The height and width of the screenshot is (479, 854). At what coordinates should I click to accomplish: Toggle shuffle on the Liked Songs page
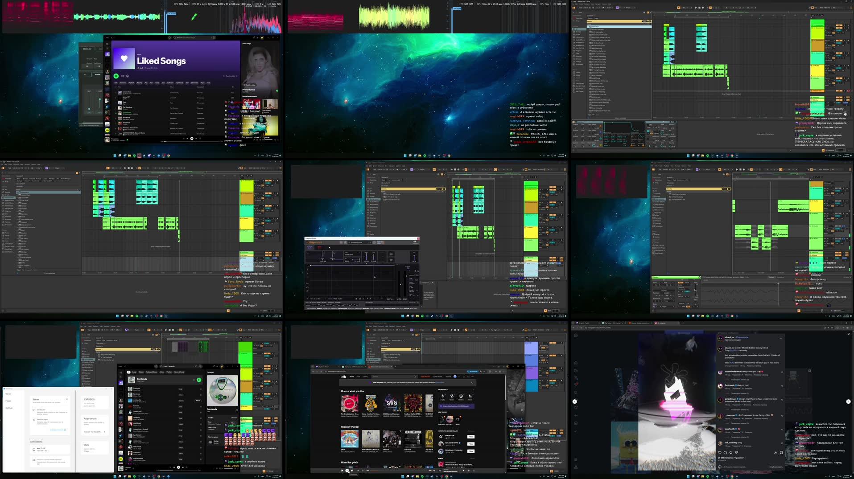pyautogui.click(x=122, y=76)
